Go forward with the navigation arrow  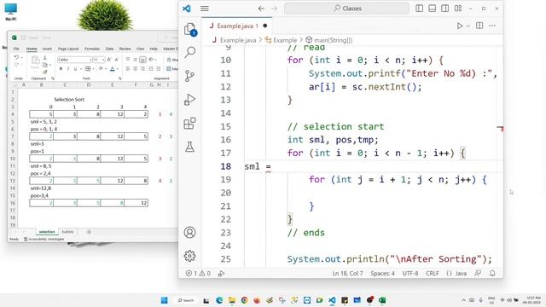(275, 9)
